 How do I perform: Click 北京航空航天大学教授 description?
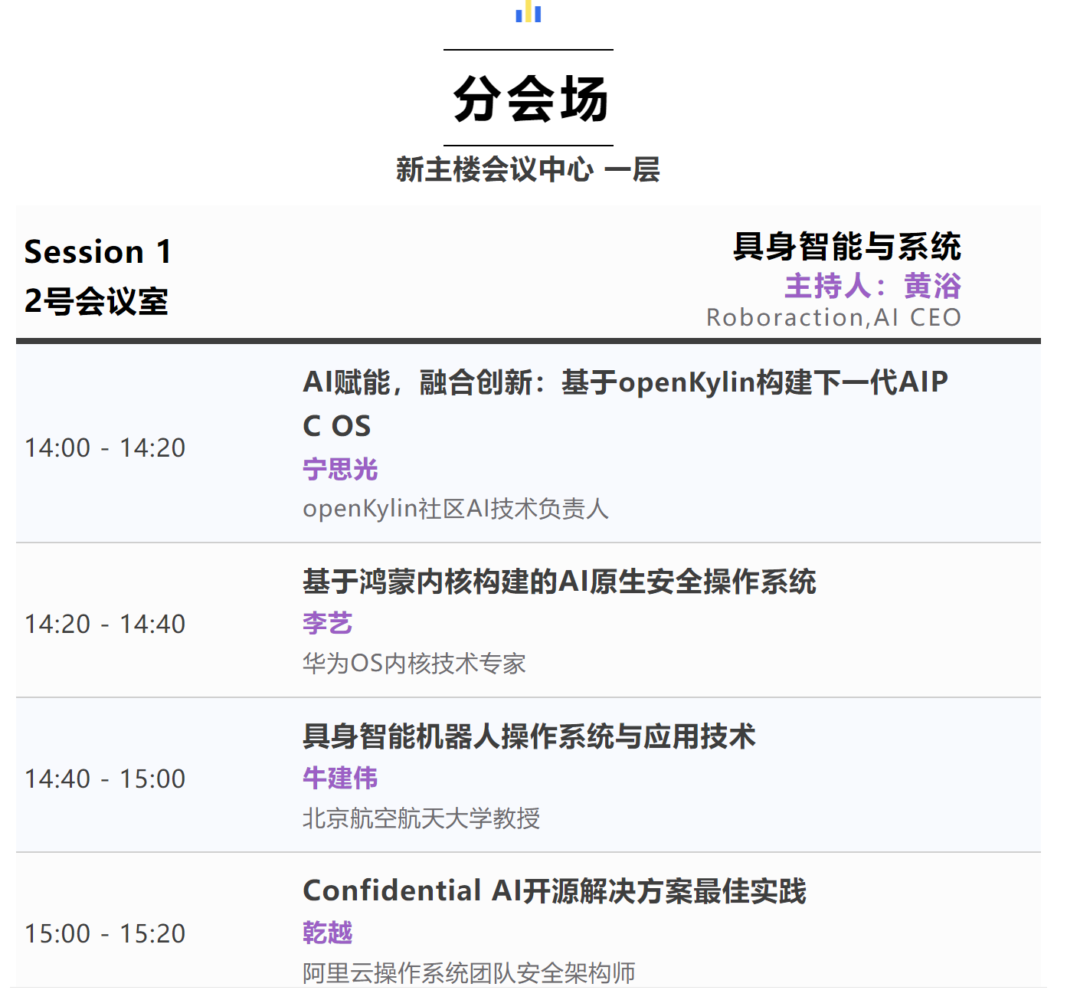(x=421, y=818)
